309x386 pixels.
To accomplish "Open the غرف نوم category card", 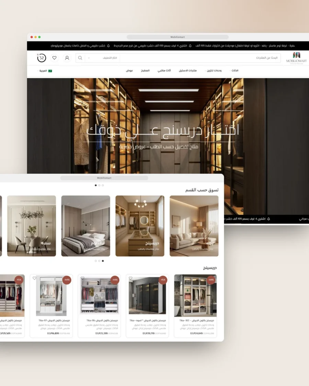I will (x=85, y=226).
